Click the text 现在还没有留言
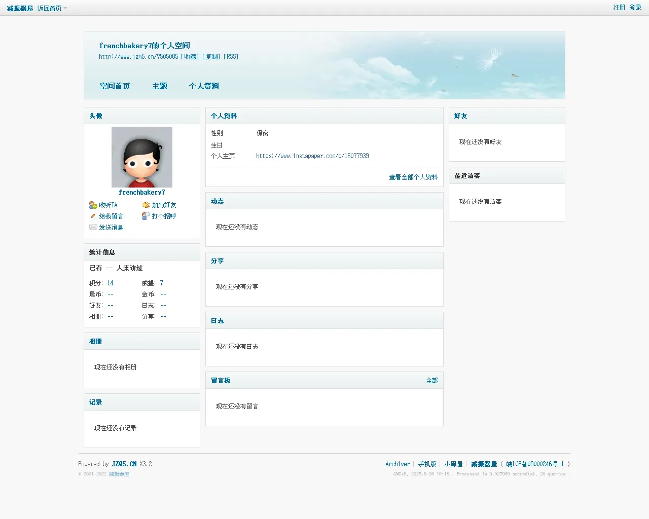649x519 pixels. coord(237,406)
